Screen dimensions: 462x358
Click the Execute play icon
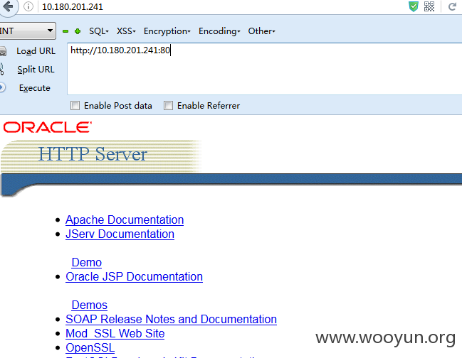point(2,87)
